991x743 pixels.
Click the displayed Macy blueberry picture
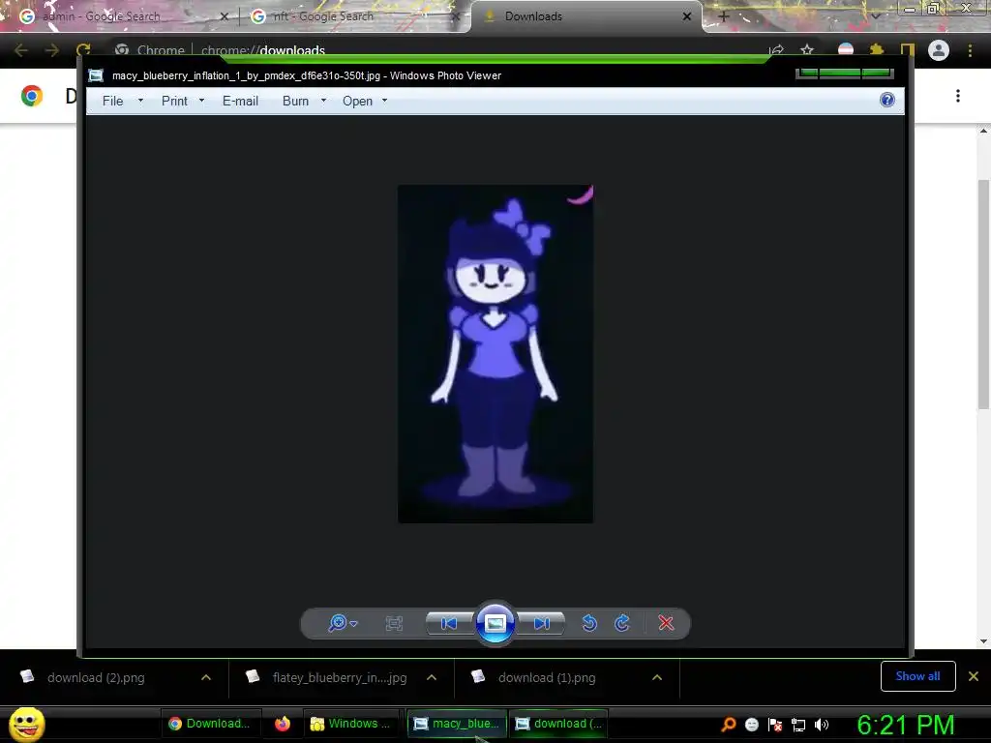click(495, 354)
